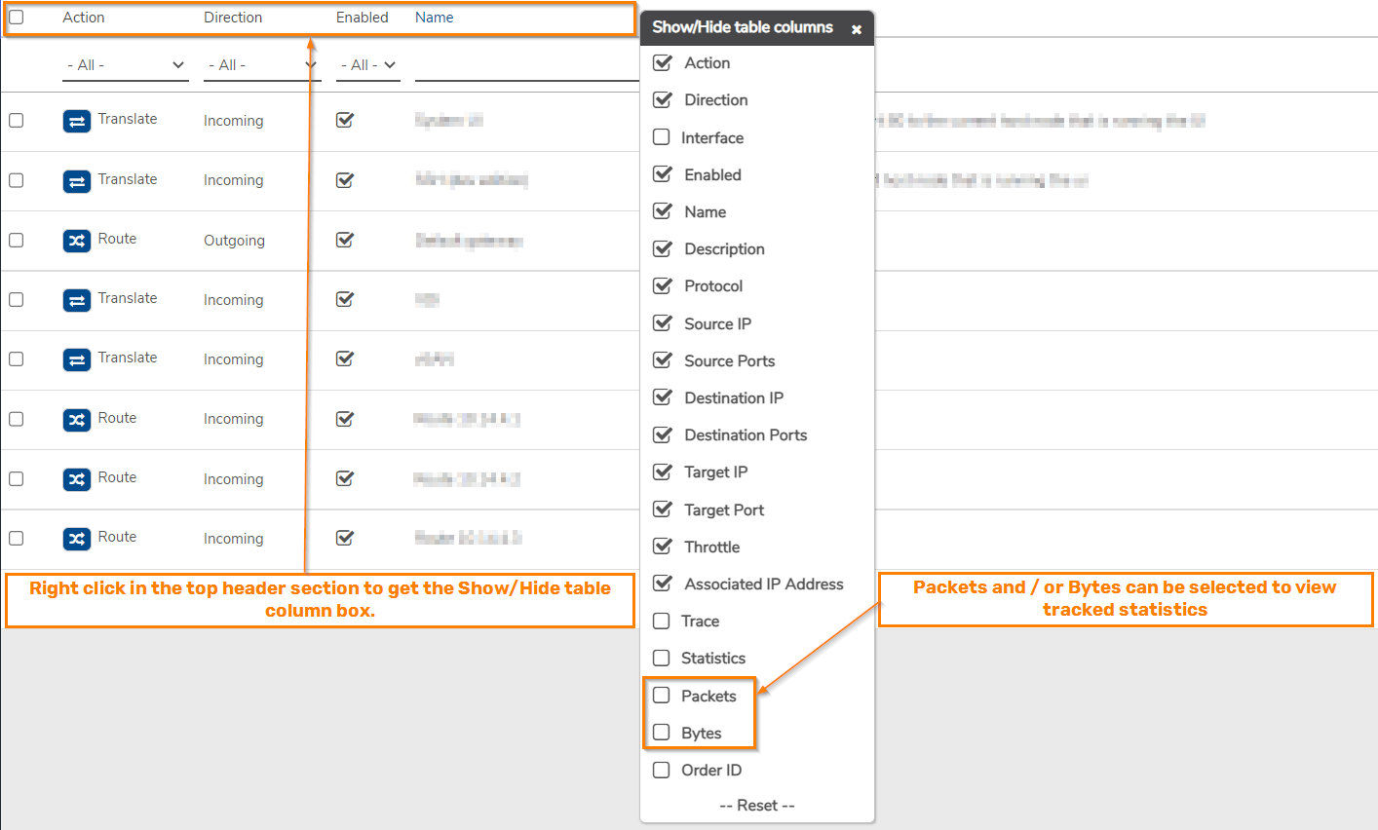Click the Reset link in the columns popup

click(x=757, y=806)
